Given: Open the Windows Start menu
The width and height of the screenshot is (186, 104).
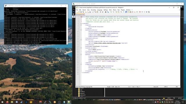Looking at the screenshot, I should click(x=2, y=102).
